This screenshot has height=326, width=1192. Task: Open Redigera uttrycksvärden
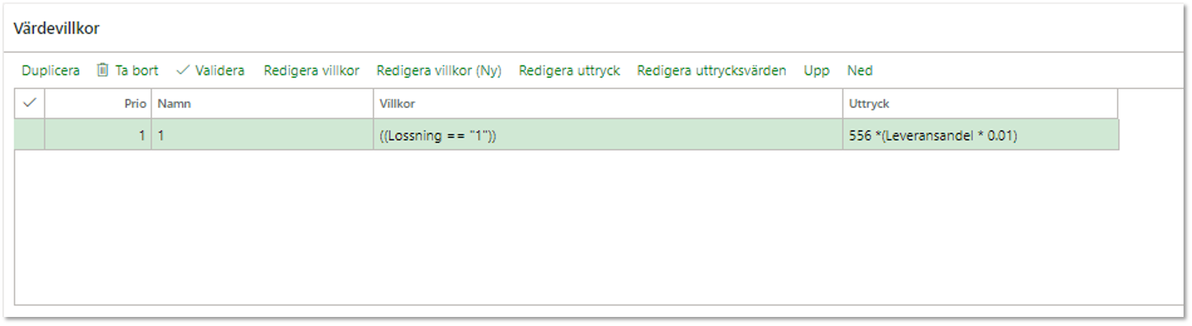click(x=711, y=71)
